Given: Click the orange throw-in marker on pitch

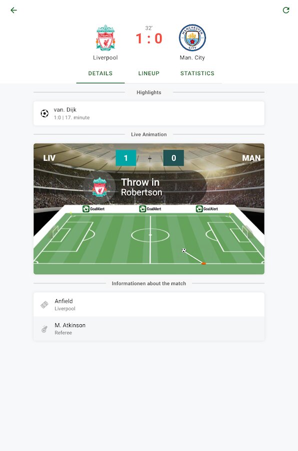Looking at the screenshot, I should pyautogui.click(x=203, y=263).
